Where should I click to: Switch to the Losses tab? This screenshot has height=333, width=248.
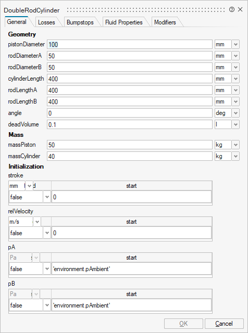[46, 22]
